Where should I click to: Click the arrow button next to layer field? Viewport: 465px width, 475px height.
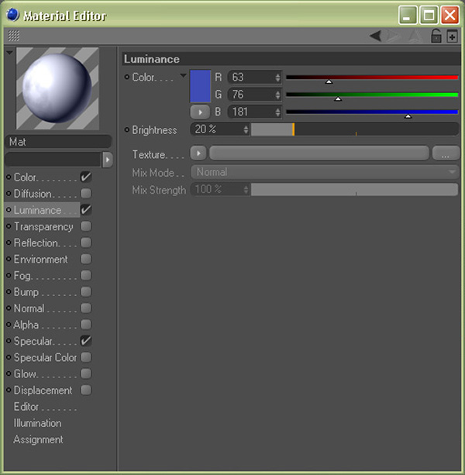[x=108, y=159]
